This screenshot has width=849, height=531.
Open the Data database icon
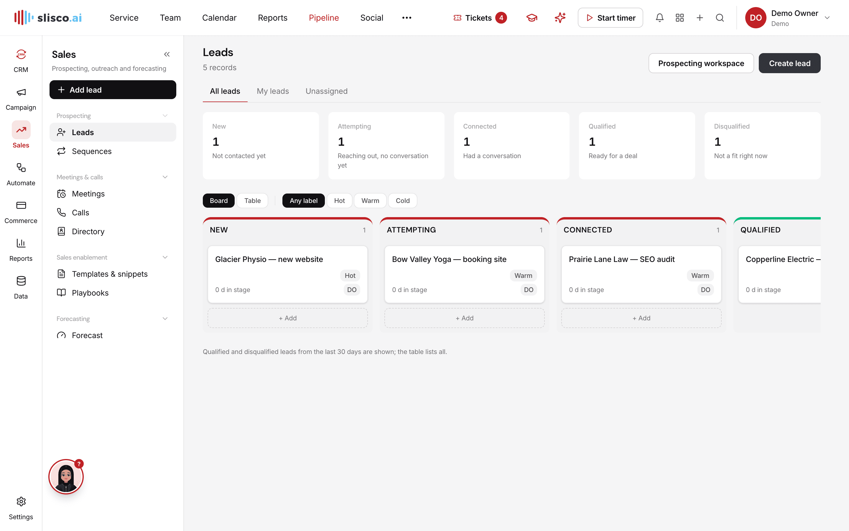pyautogui.click(x=21, y=281)
